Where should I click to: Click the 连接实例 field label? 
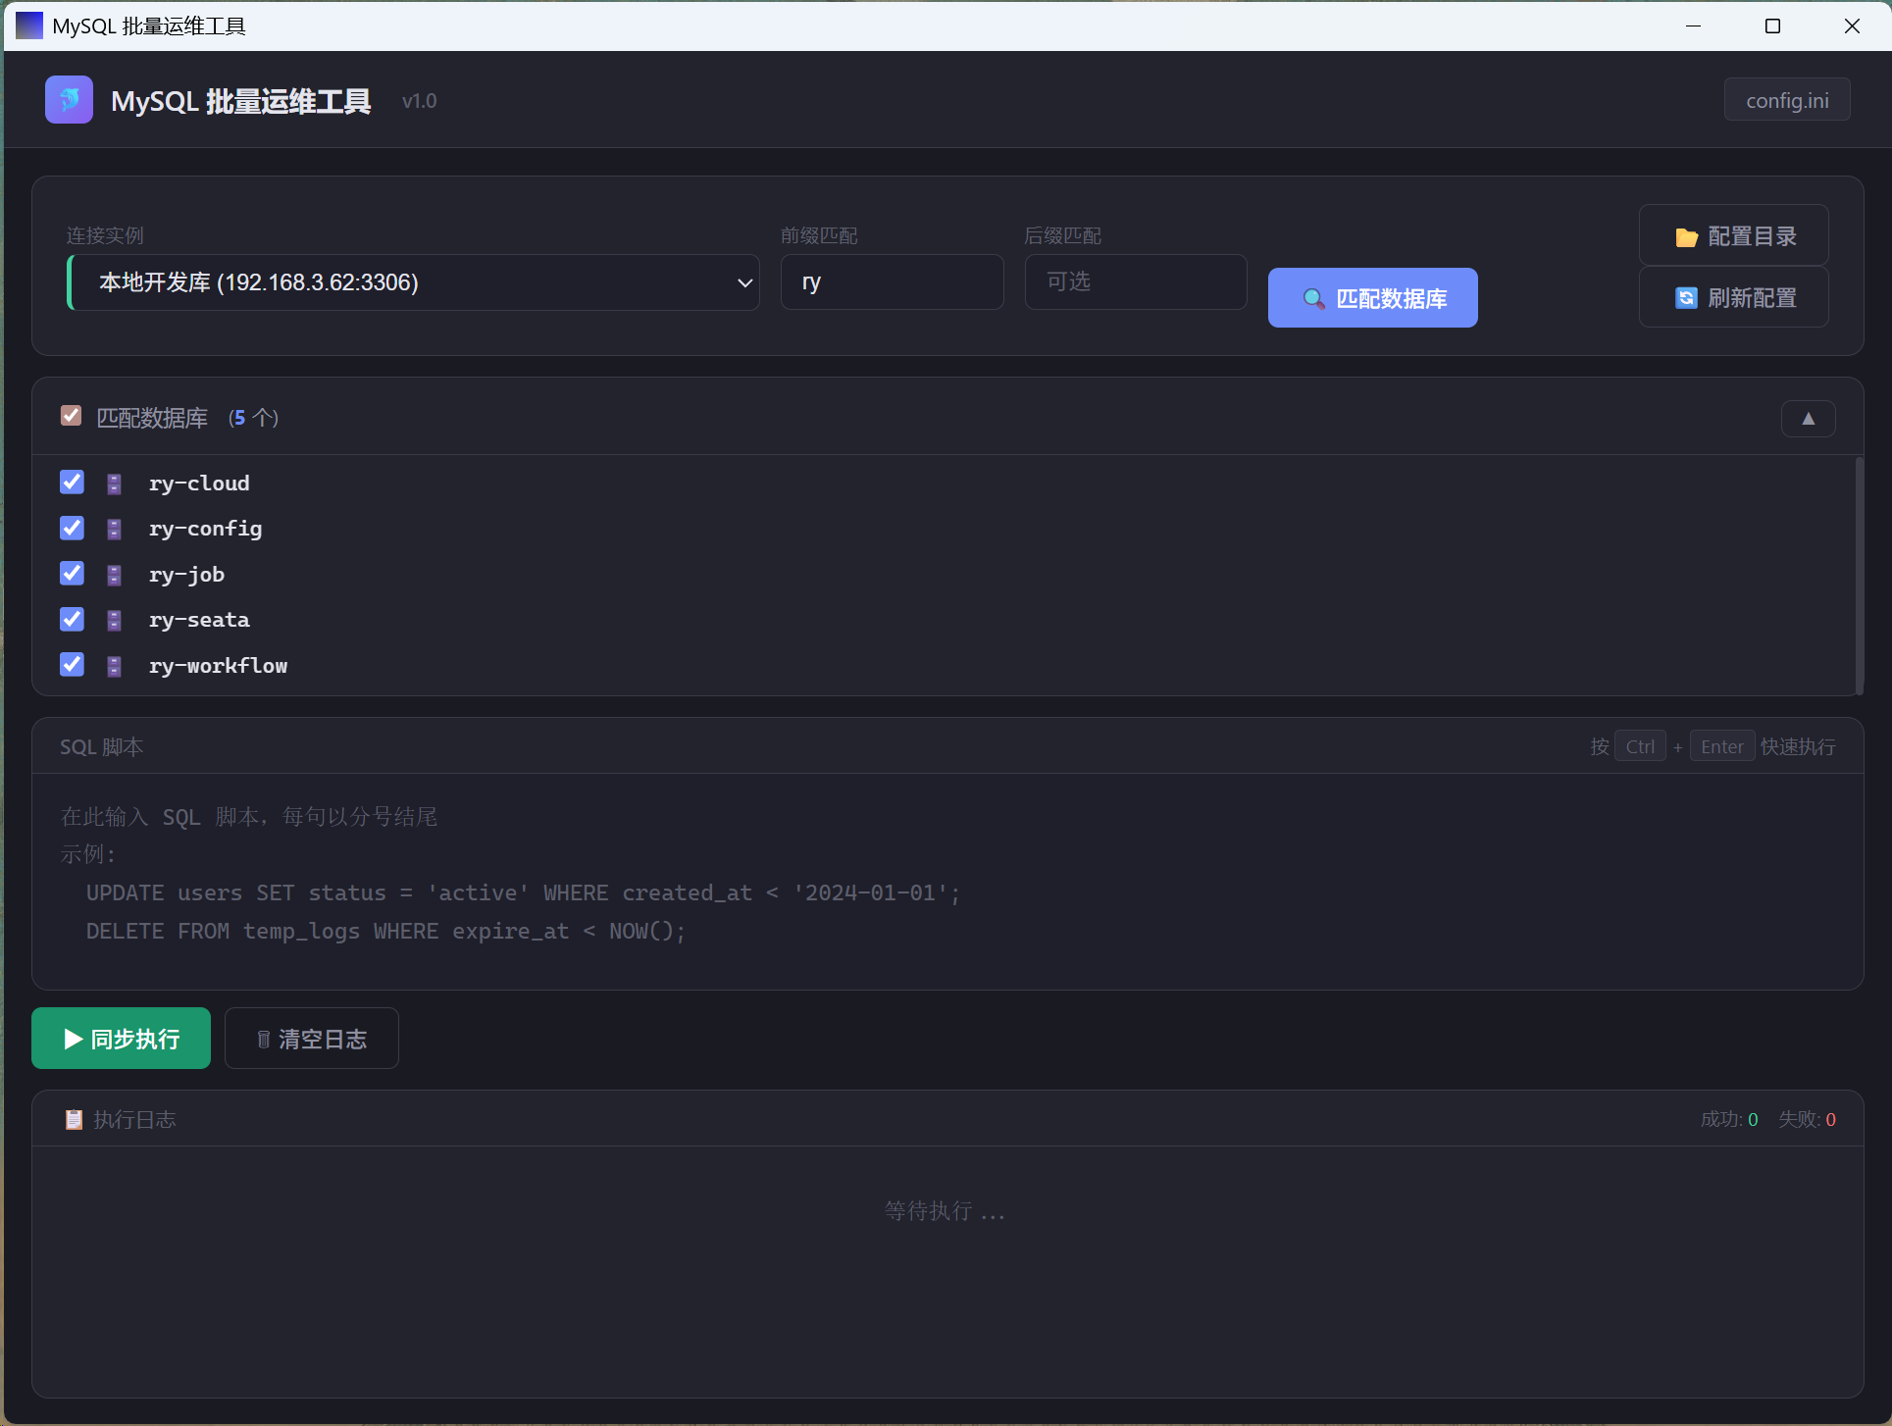pos(105,235)
